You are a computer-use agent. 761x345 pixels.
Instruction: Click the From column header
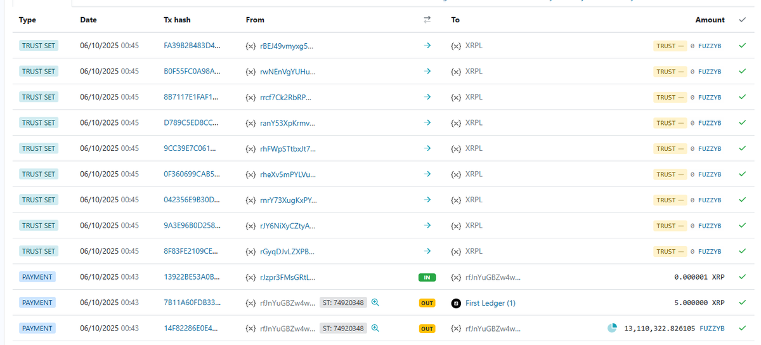click(x=255, y=20)
